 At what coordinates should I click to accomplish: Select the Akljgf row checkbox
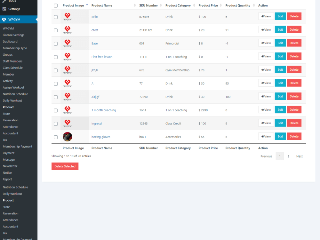click(56, 97)
